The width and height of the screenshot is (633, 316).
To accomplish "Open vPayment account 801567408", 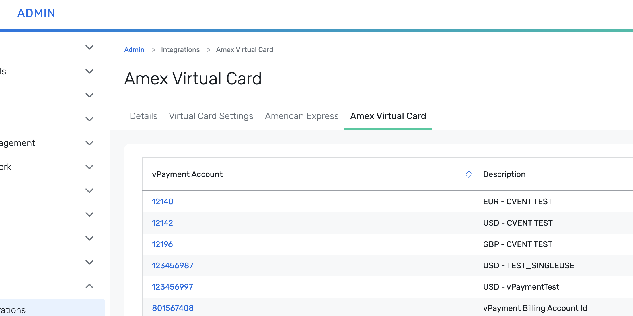I will (x=172, y=308).
